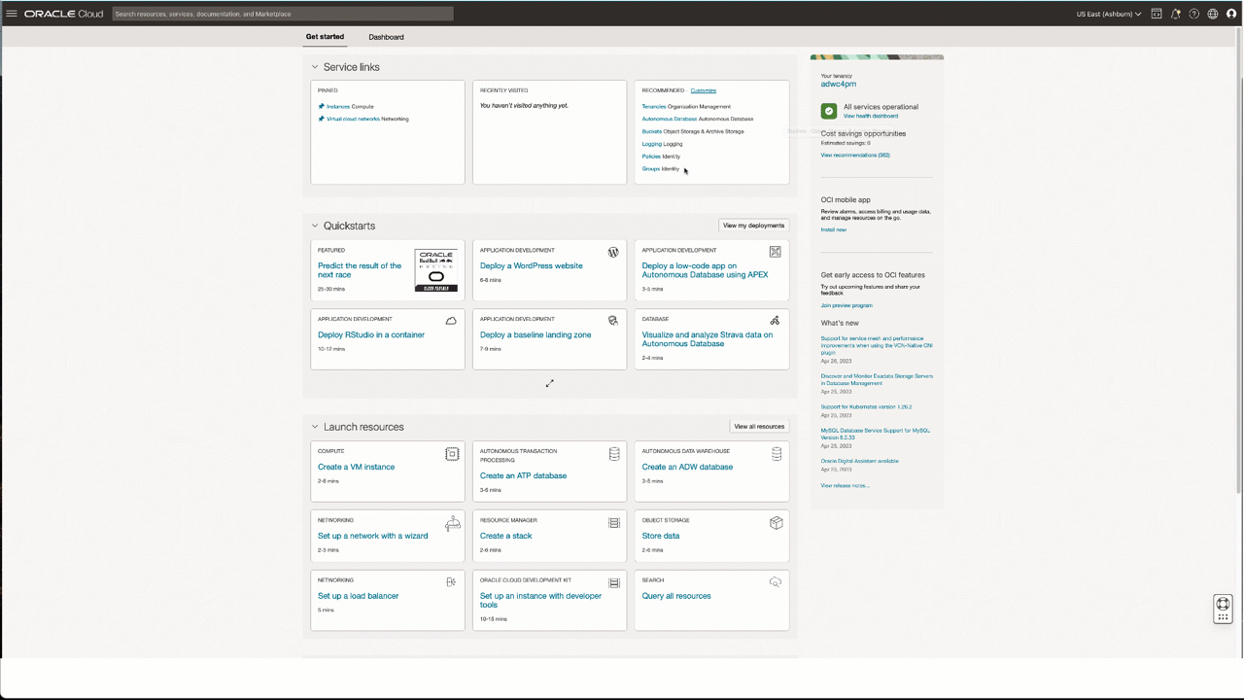Open the adwc4pm tenancy link
1244x700 pixels.
pyautogui.click(x=839, y=85)
